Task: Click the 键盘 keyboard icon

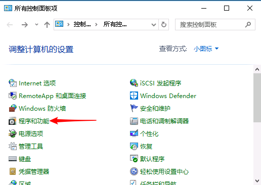Action: coord(13,159)
